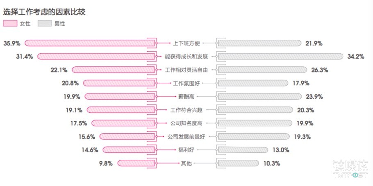Viewport: 373px width, 186px height.
Task: Click the 31.4% value label
Action: 24,57
